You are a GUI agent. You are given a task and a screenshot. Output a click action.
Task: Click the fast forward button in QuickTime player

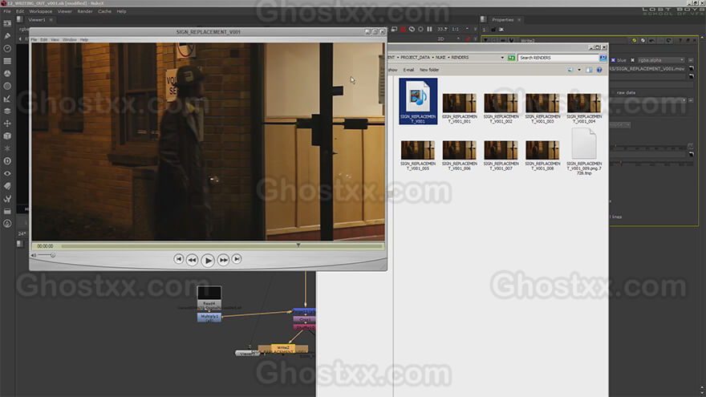click(223, 260)
